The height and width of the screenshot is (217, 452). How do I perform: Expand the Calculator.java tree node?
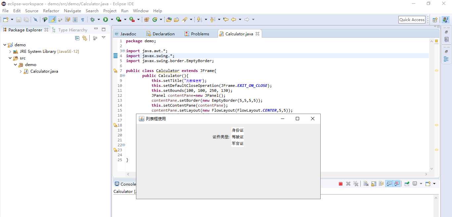point(21,71)
